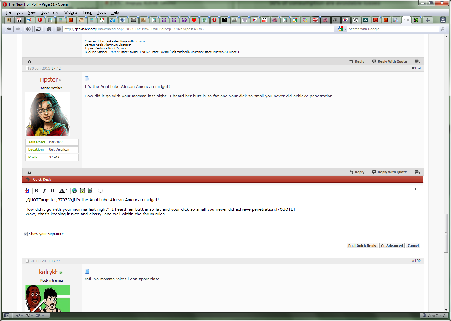Viewport: 451px width, 321px height.
Task: Tick the checkbox on post #160
Action: tap(27, 261)
